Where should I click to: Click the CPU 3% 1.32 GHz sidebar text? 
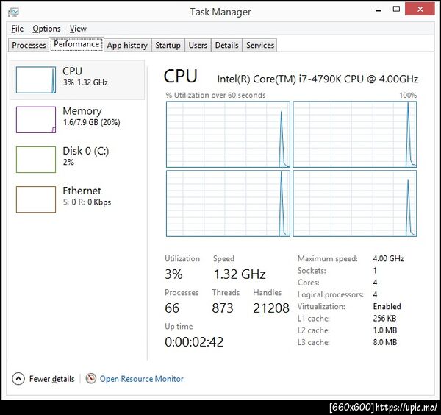(85, 77)
